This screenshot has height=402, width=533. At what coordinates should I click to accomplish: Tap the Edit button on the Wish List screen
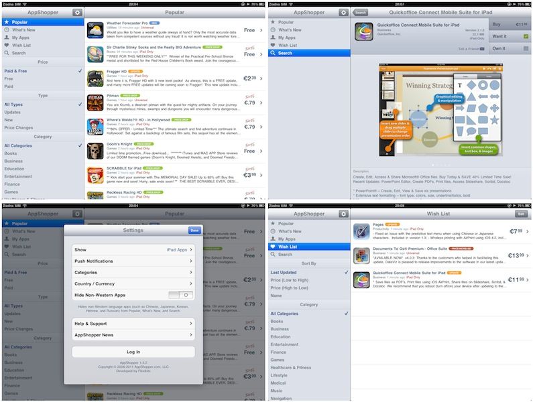coord(522,214)
